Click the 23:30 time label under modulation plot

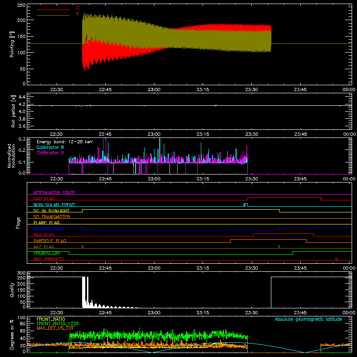252,179
